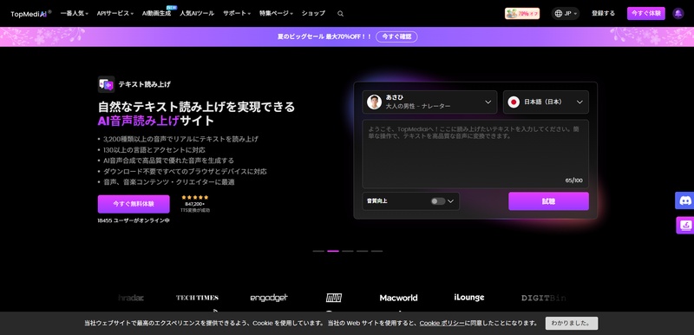Click the Japan flag icon
Image resolution: width=694 pixels, height=335 pixels.
pos(514,102)
